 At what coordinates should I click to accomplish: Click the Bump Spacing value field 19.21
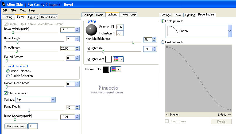(x=68, y=117)
